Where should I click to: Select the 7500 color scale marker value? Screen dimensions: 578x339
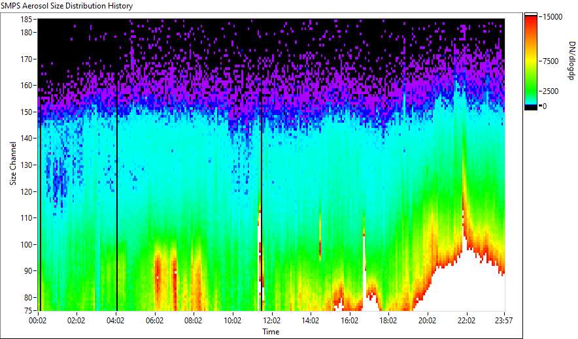551,61
